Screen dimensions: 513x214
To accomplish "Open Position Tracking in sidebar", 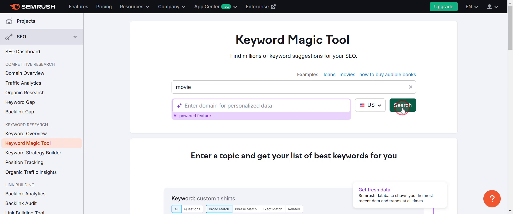I will (24, 162).
